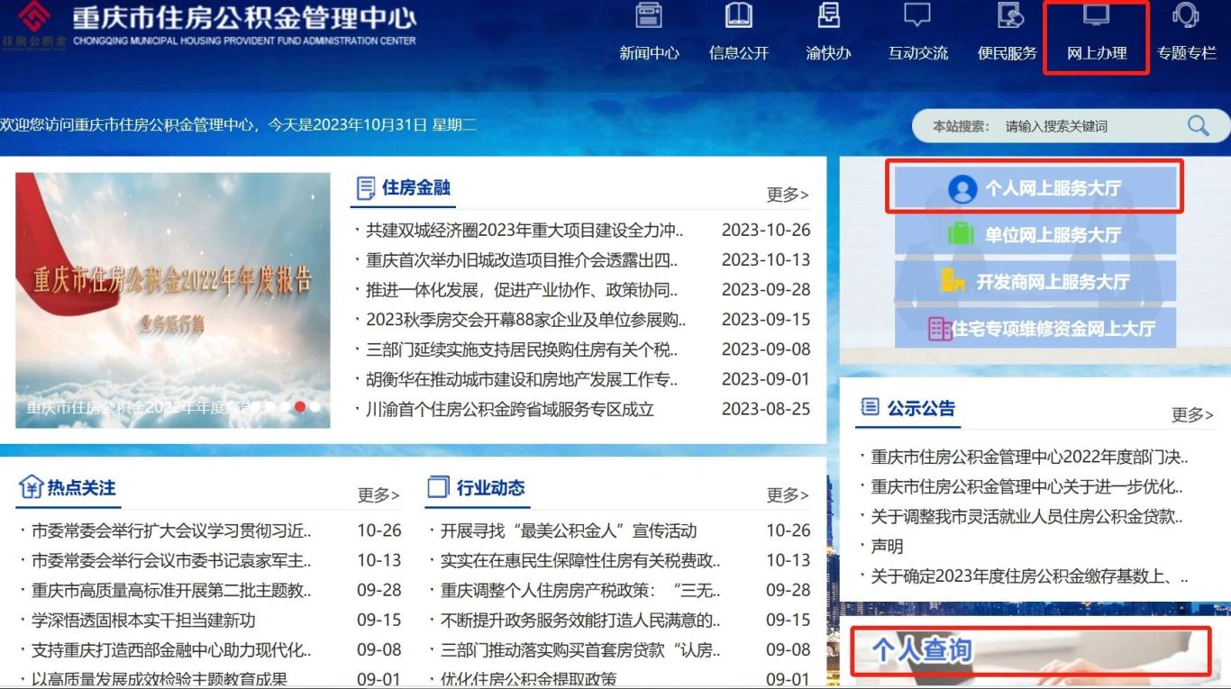This screenshot has height=689, width=1231.
Task: Open news 重庆首次举办旧城改造项目推介会
Action: (522, 260)
